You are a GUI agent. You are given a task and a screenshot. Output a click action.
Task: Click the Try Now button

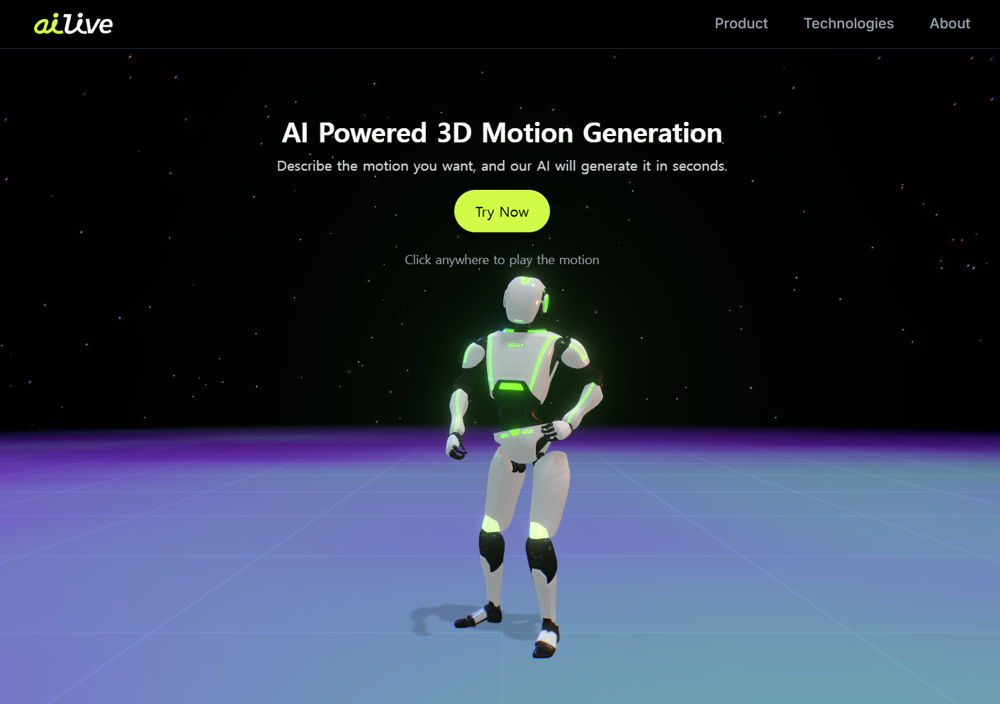coord(502,211)
